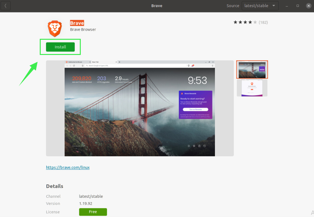Click the Channel label in Details

pyautogui.click(x=53, y=197)
